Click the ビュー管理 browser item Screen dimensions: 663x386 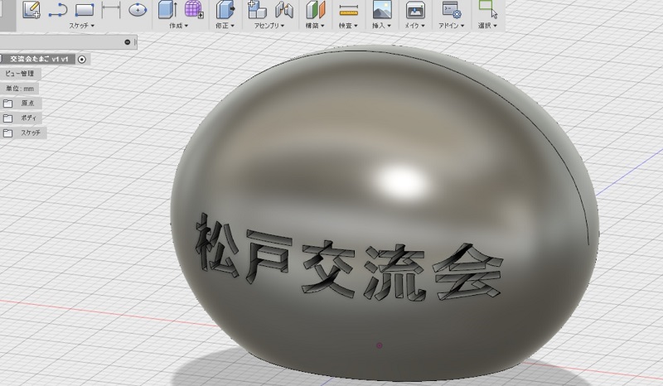20,74
